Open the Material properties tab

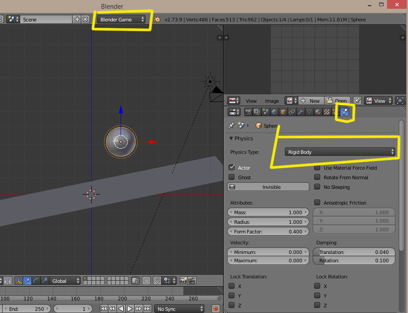[318, 112]
